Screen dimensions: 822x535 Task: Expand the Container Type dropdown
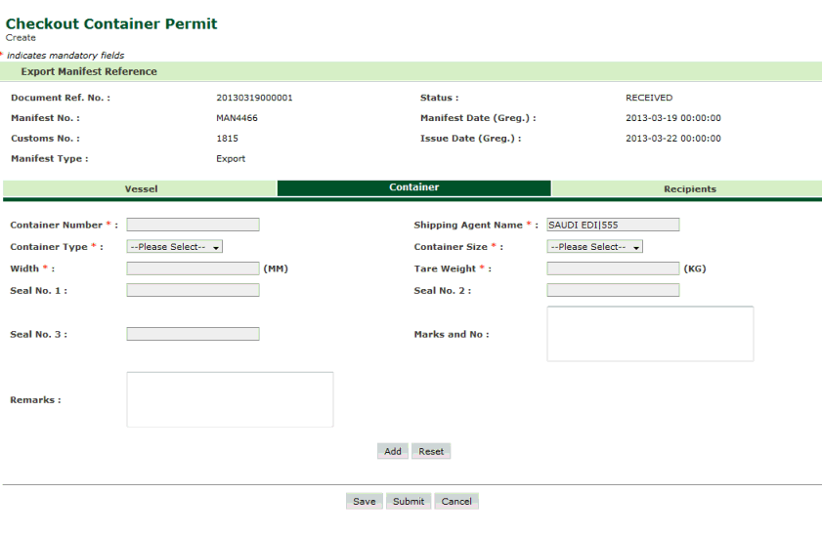click(174, 247)
